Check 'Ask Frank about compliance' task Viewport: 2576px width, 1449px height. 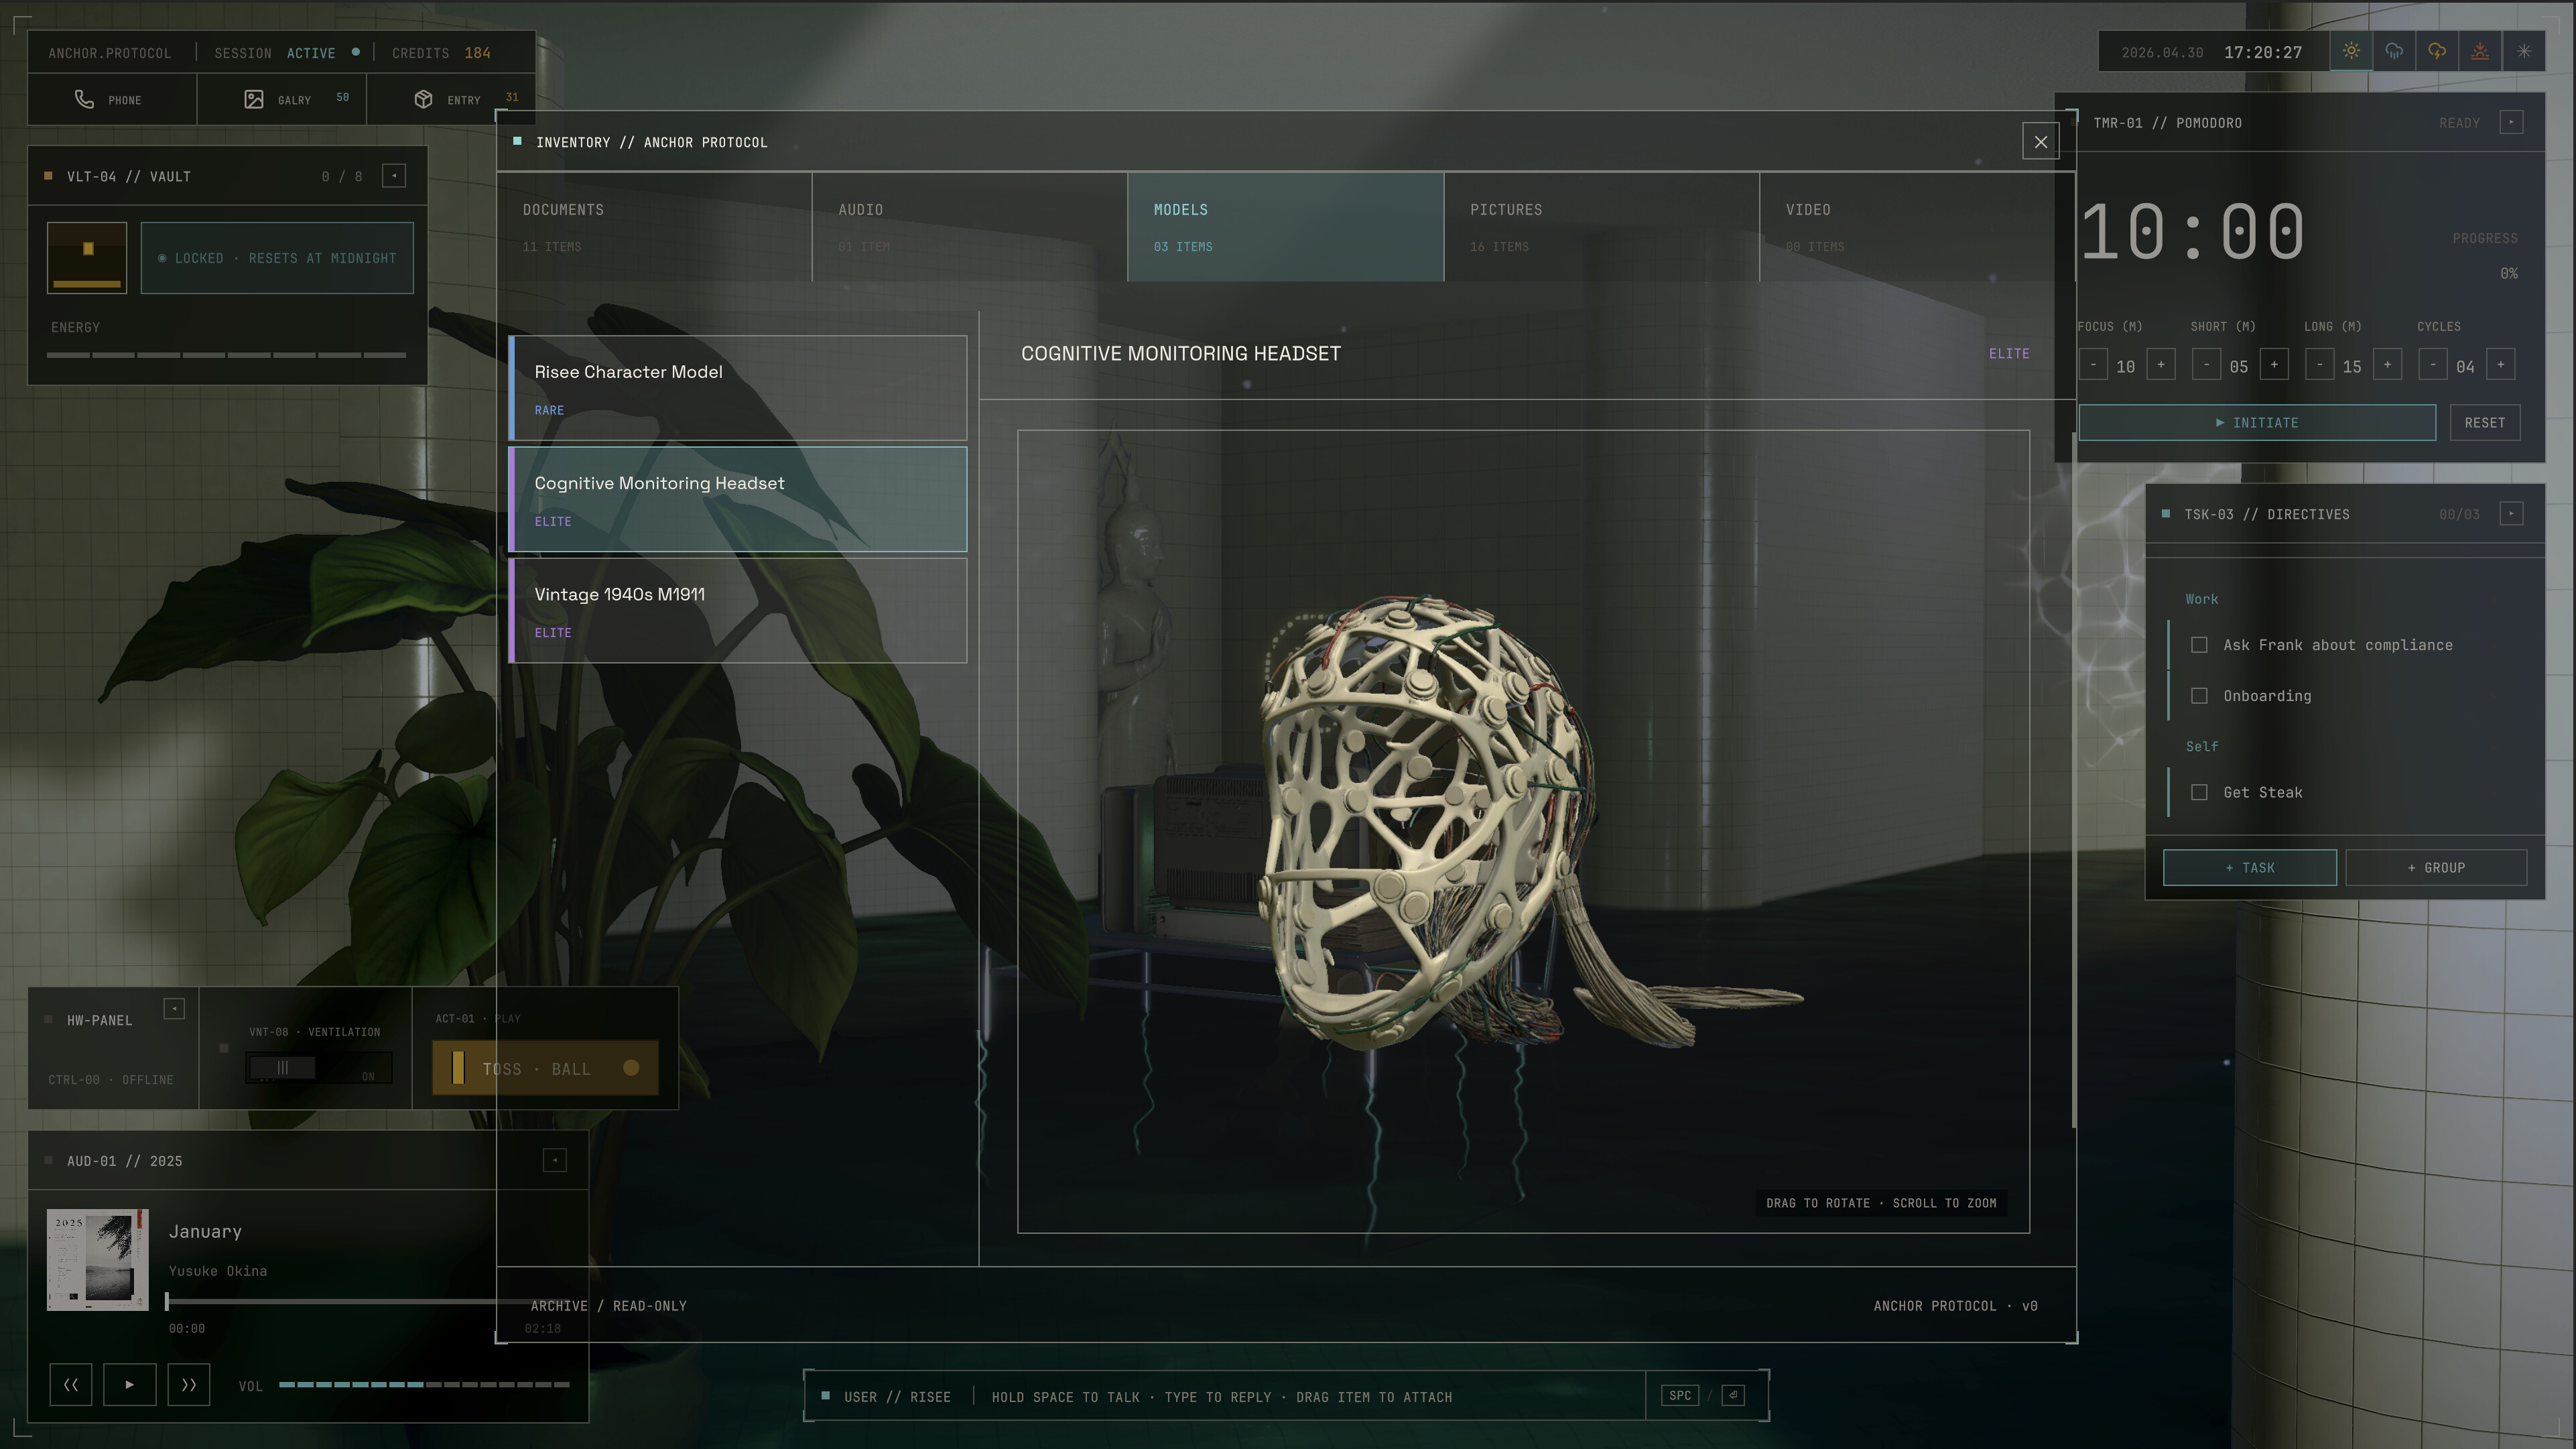(x=2199, y=645)
